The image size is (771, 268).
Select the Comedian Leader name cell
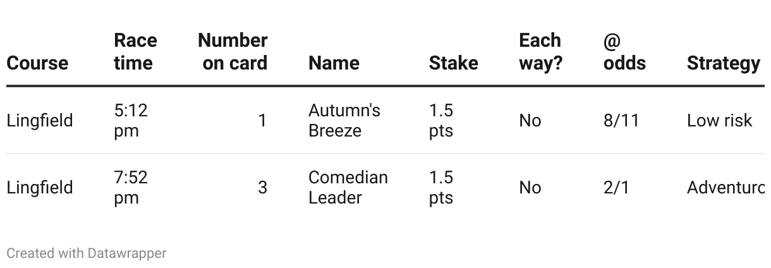pyautogui.click(x=348, y=187)
